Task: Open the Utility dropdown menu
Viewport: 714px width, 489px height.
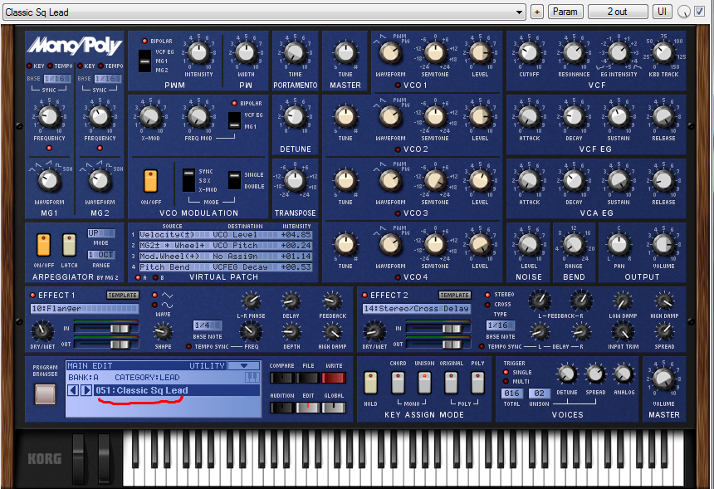Action: [x=244, y=365]
